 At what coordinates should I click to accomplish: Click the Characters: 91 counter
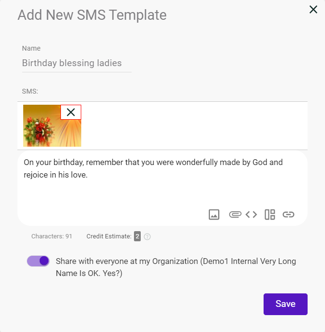pyautogui.click(x=52, y=236)
